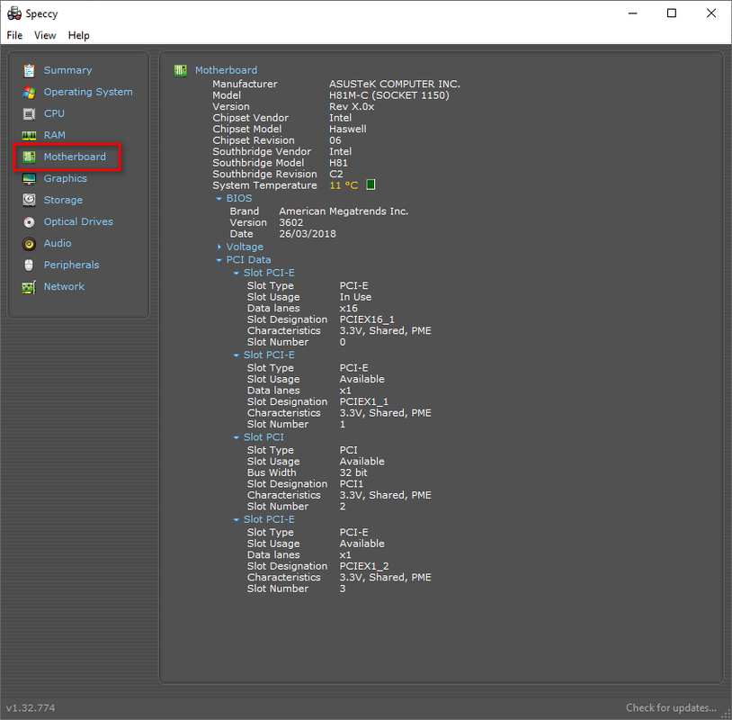Click the Storage hard drive icon
This screenshot has height=720, width=732.
[x=29, y=200]
